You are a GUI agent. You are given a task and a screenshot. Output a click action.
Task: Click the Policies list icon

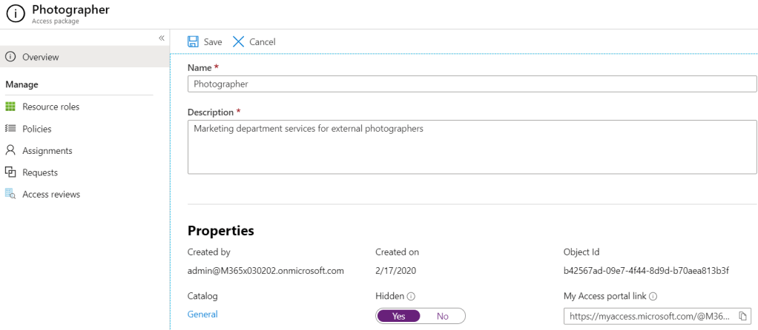10,129
